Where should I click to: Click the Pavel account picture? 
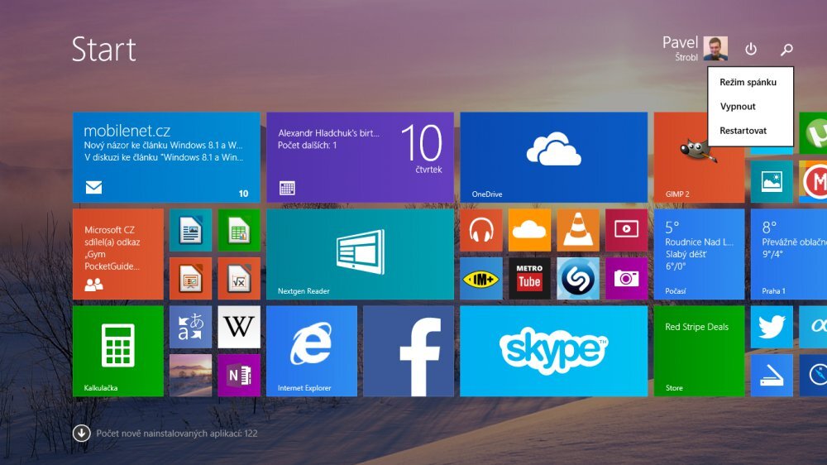tap(715, 49)
